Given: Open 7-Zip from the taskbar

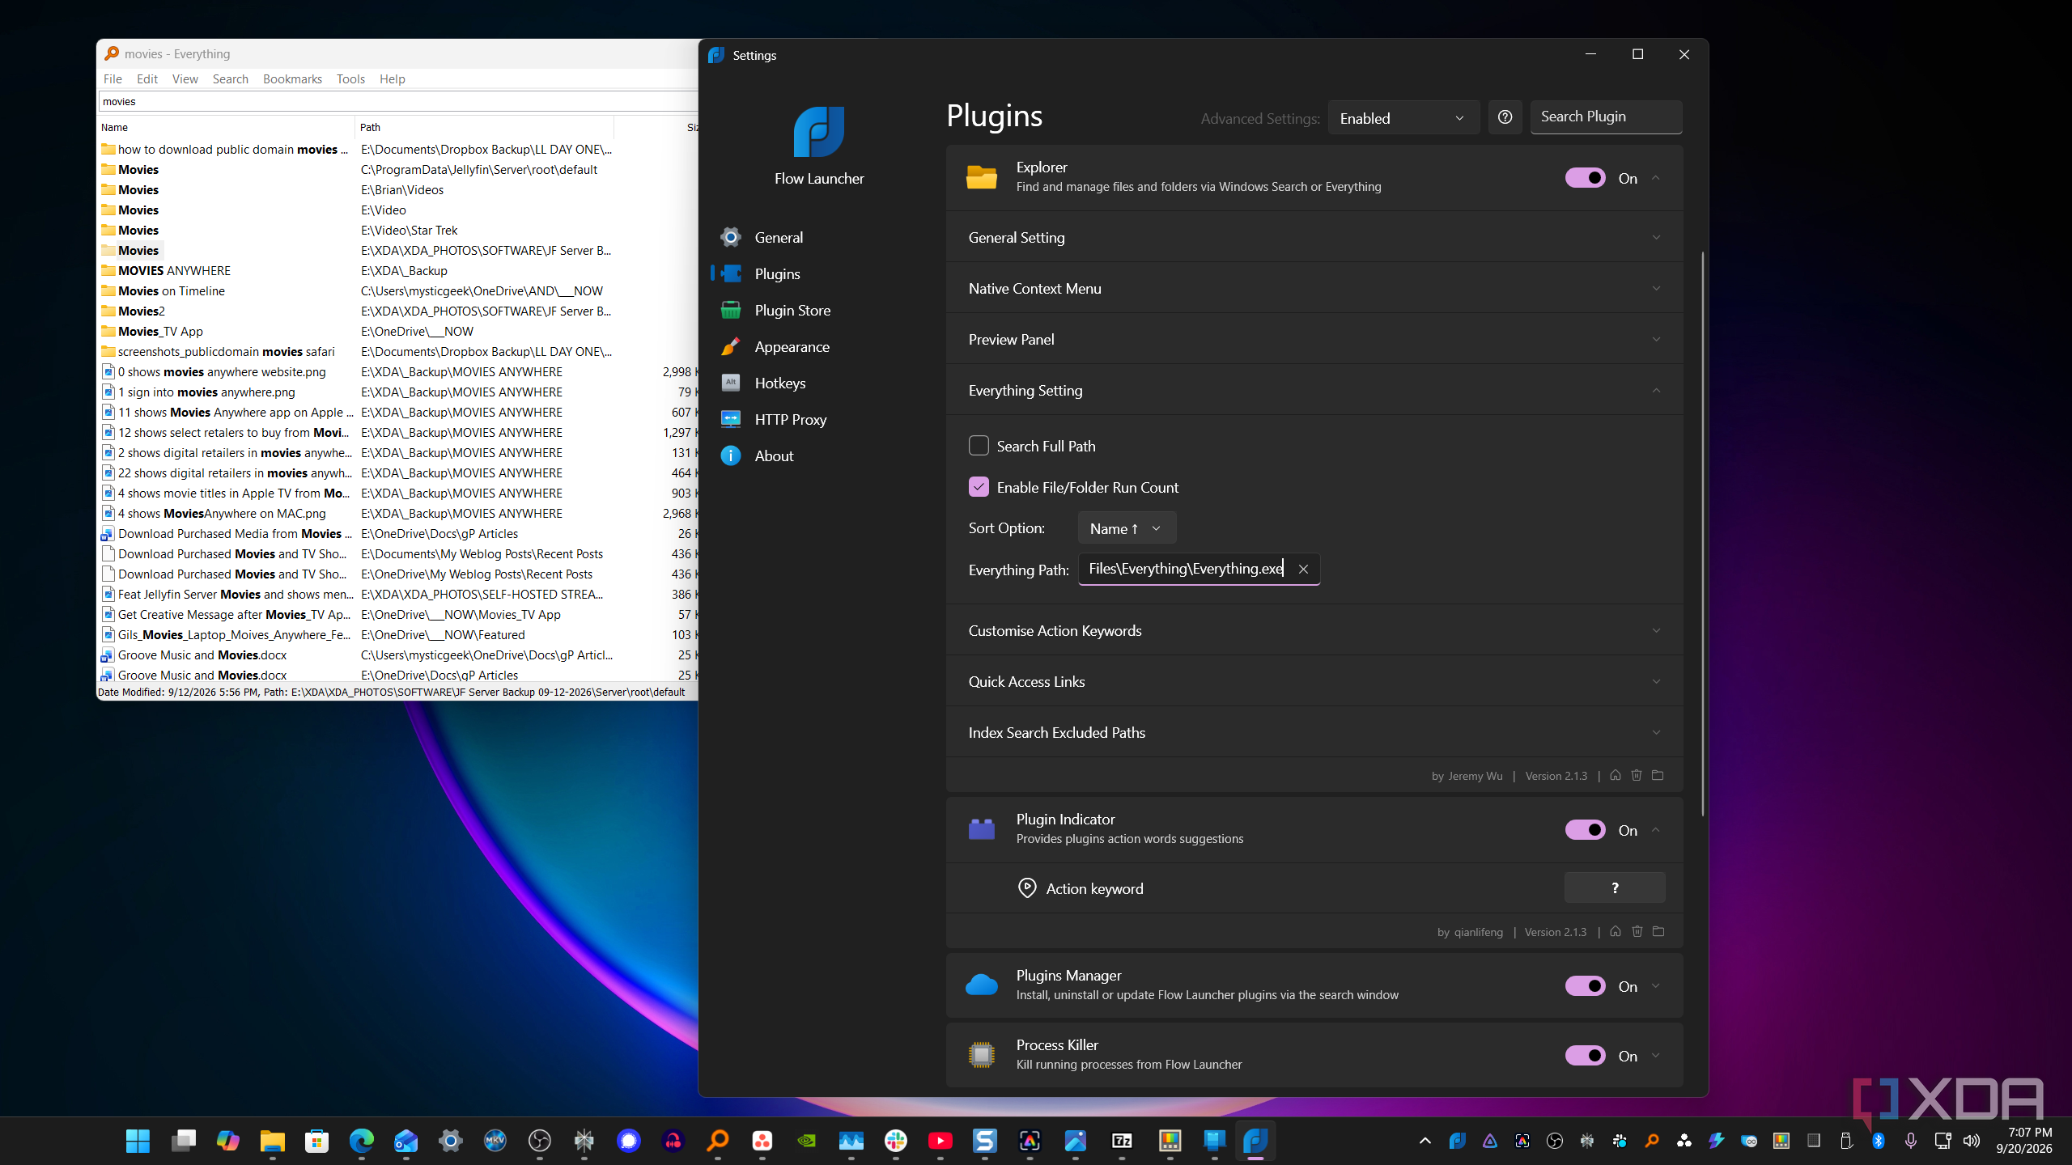Looking at the screenshot, I should point(1123,1141).
